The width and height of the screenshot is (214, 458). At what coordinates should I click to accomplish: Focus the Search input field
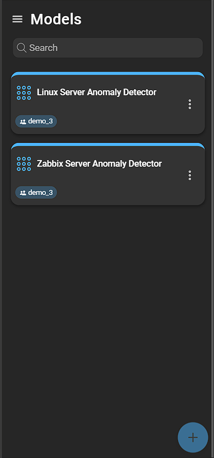pyautogui.click(x=108, y=48)
